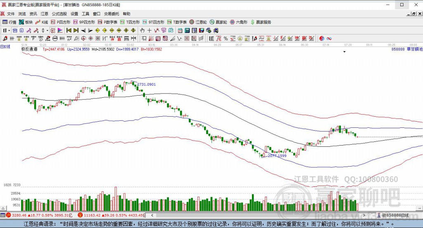
Task: Open the 文件 menu
Action: click(11, 14)
